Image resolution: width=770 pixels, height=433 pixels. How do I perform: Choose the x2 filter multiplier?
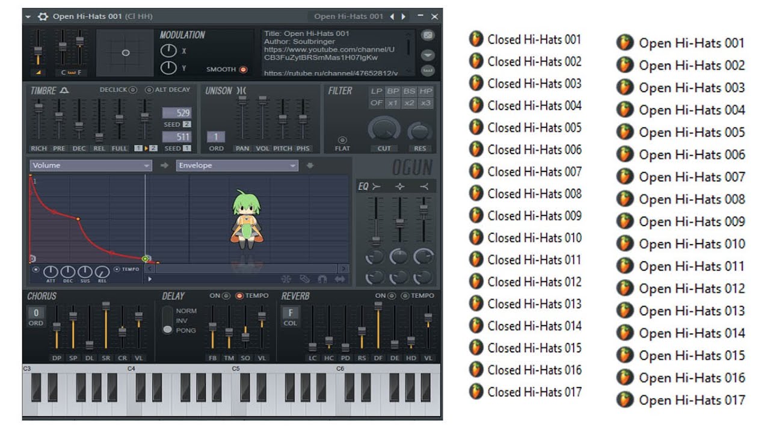tap(409, 103)
